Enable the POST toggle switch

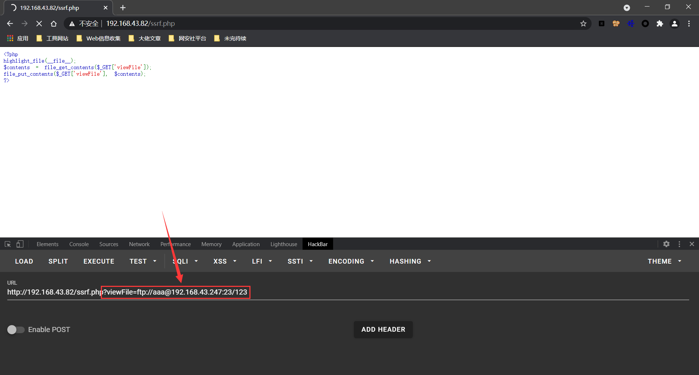click(16, 329)
